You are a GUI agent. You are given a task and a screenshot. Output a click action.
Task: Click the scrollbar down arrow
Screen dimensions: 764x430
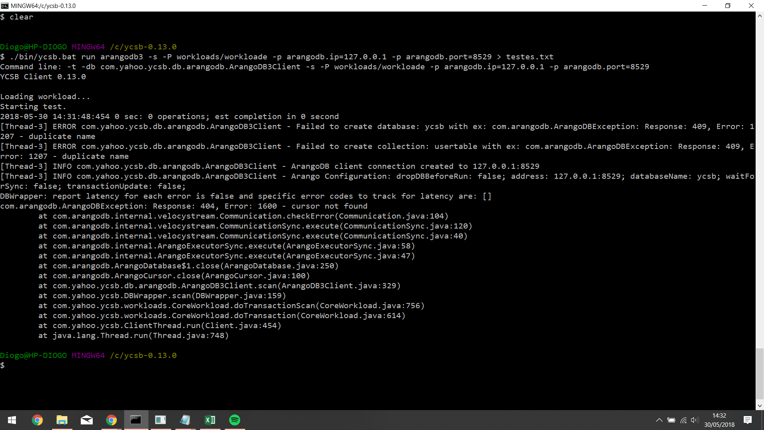(x=760, y=405)
